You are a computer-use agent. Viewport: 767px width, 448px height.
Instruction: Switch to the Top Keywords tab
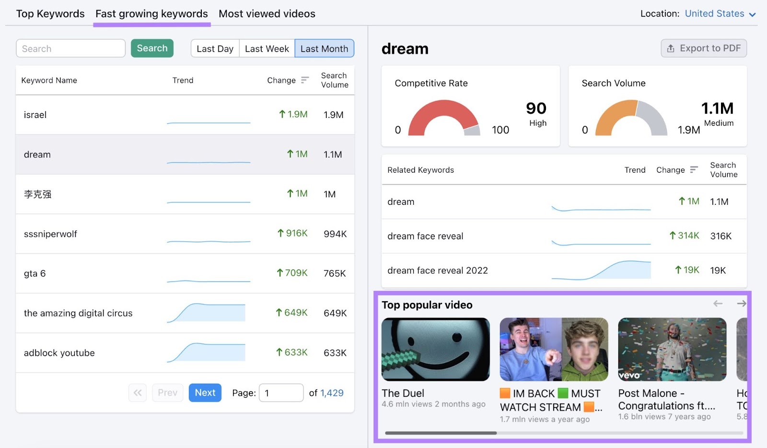50,14
